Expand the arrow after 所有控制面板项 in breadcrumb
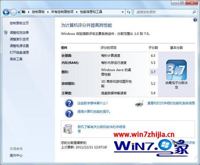Viewport: 200px width, 165px height. click(x=77, y=12)
